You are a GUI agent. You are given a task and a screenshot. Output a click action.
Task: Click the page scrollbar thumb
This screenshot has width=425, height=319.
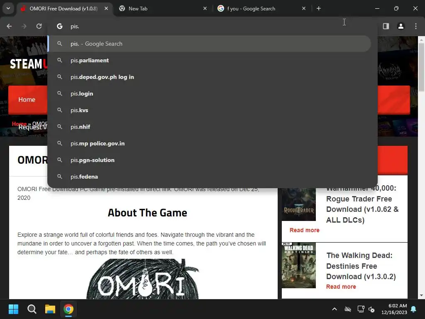click(x=421, y=67)
